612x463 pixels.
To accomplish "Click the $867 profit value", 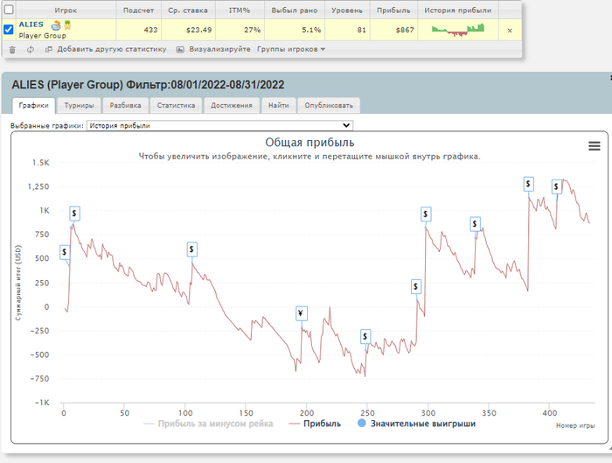I will click(405, 30).
